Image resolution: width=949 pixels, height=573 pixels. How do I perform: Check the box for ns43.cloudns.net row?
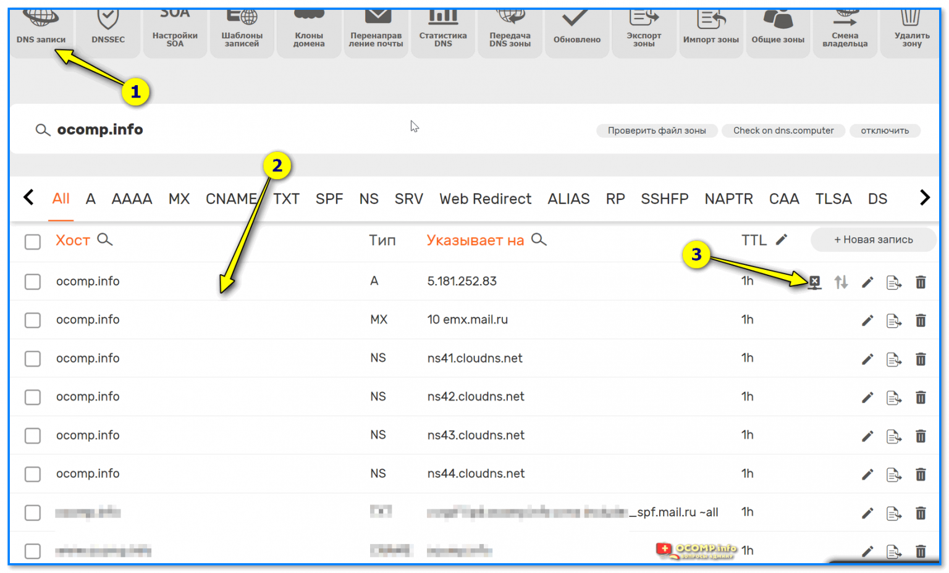click(x=33, y=436)
